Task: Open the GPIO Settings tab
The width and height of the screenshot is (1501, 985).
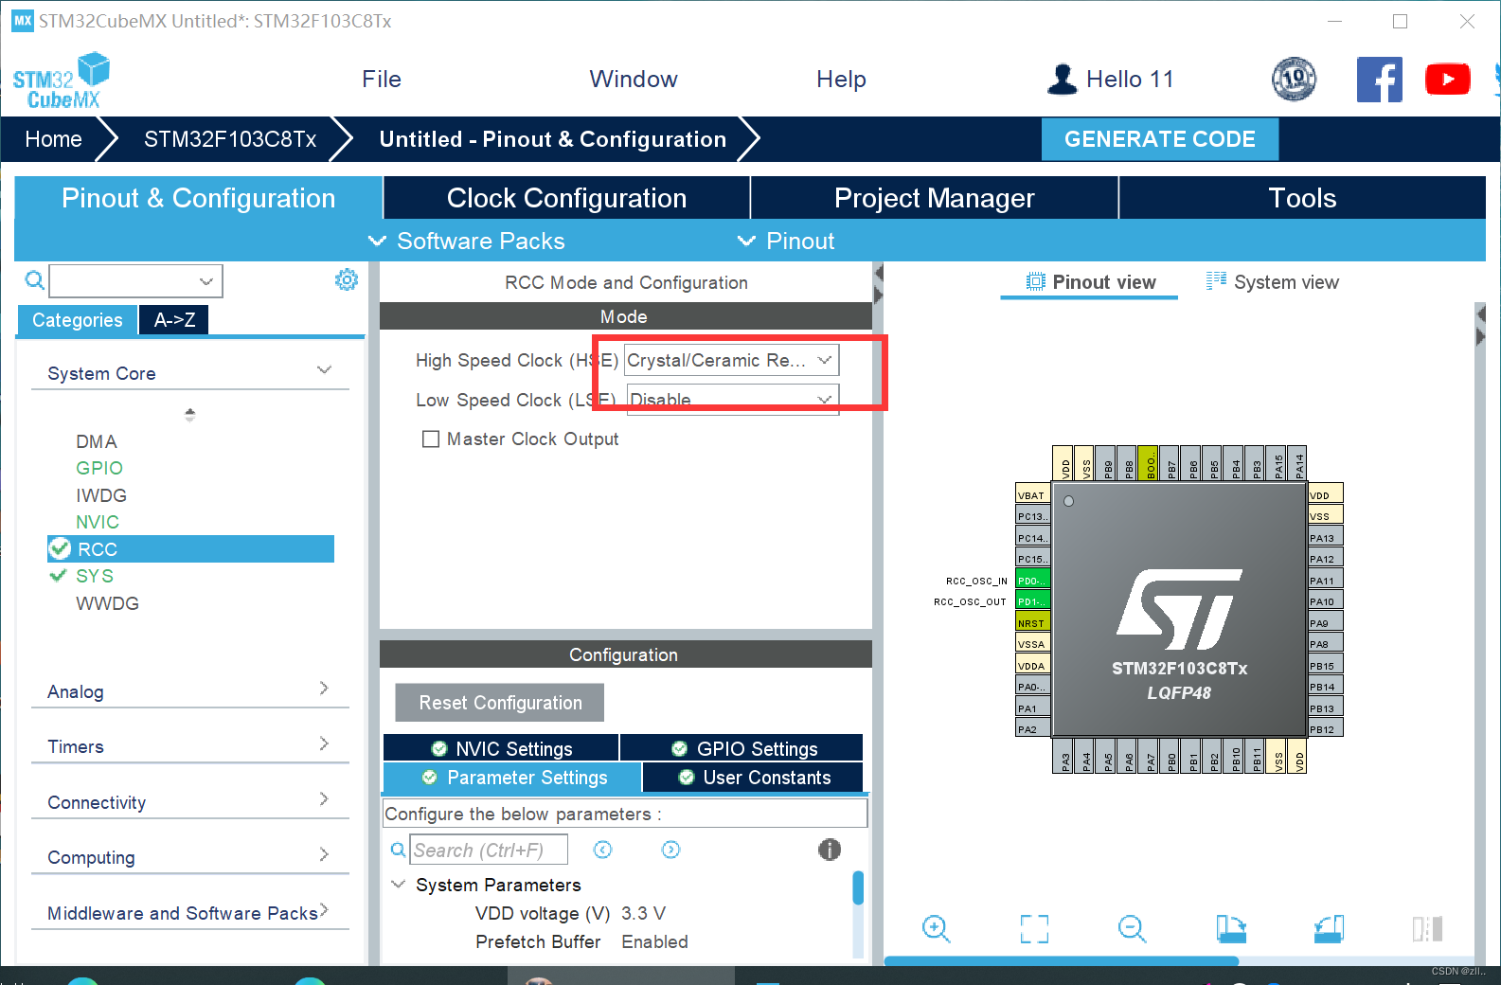Action: click(x=742, y=748)
